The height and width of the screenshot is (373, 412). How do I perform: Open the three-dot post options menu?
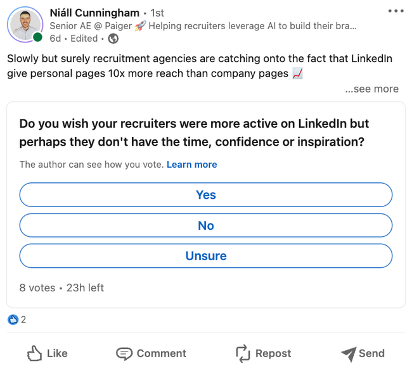coord(396,11)
